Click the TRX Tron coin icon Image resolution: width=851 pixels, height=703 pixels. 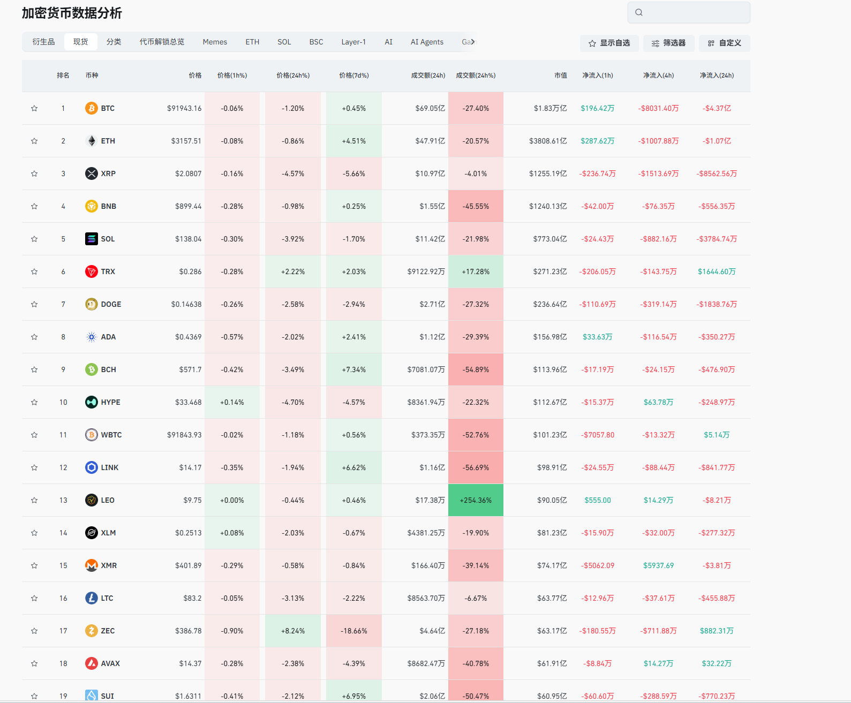(92, 271)
